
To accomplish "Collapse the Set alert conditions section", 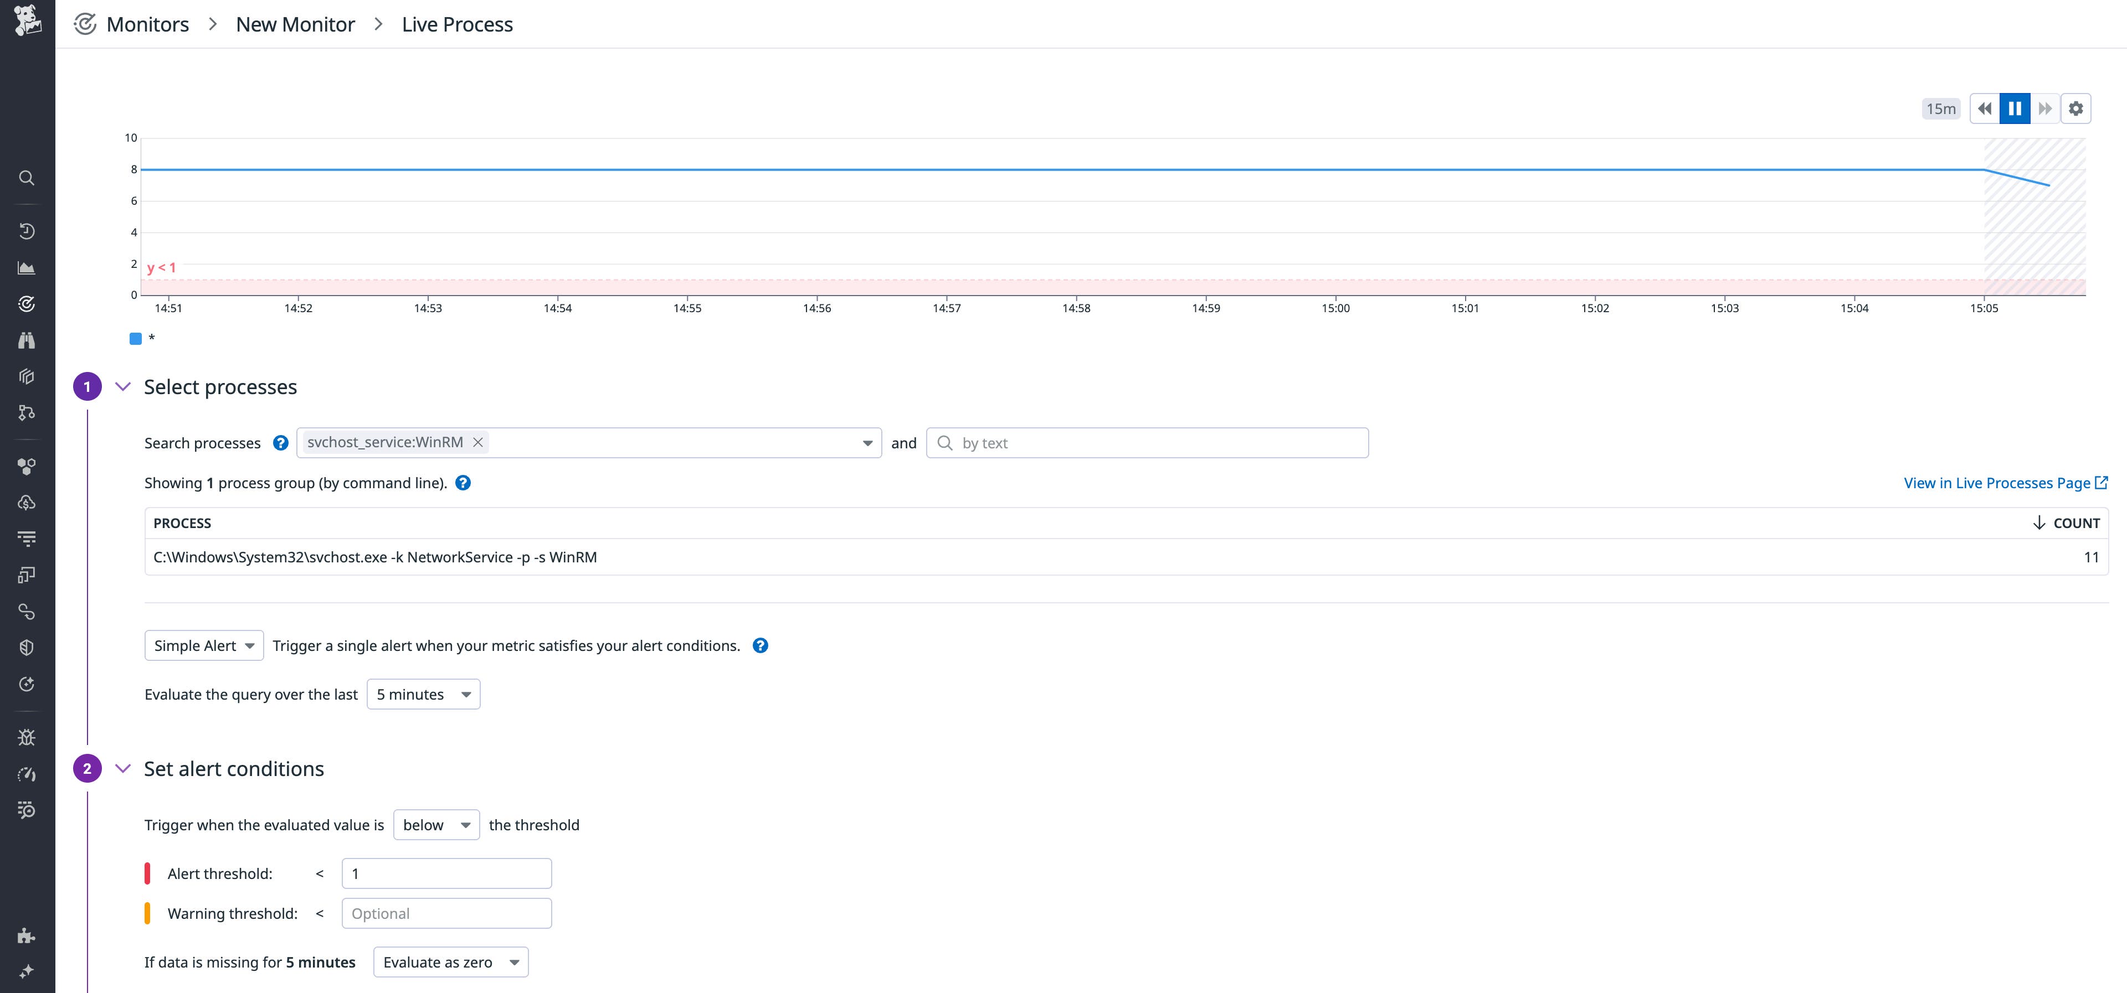I will click(x=123, y=768).
